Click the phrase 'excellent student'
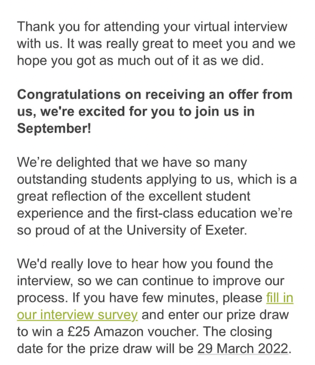Viewport: 315px width, 365px height. point(199,196)
